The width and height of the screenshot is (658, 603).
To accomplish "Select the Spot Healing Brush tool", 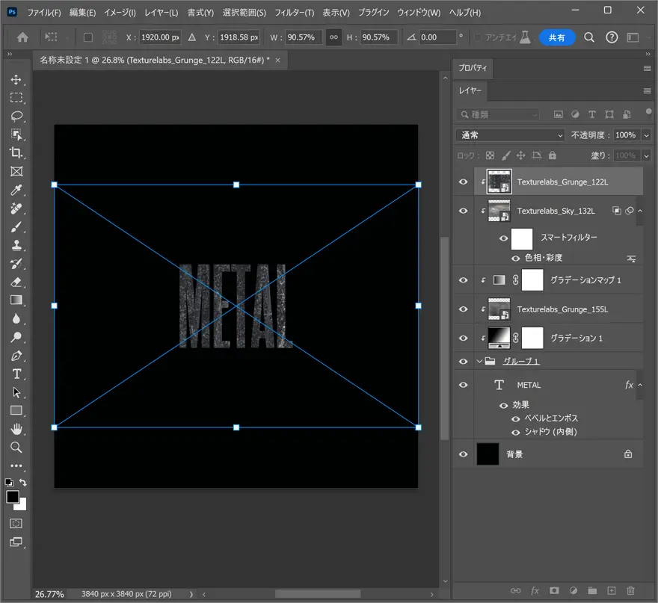I will point(16,208).
